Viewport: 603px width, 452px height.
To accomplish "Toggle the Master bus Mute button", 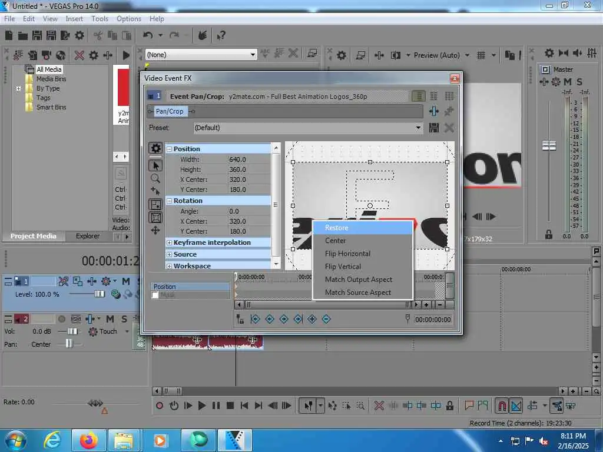I will tap(567, 82).
